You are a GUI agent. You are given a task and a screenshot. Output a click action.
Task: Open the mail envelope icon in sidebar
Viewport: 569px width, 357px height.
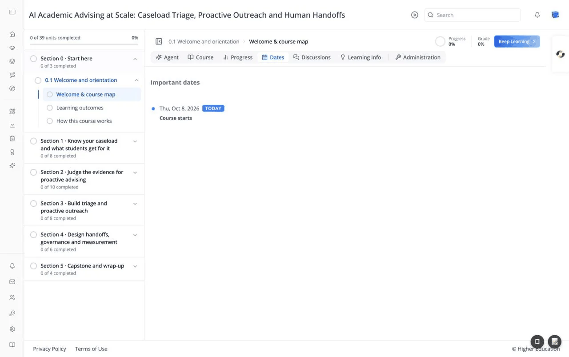coord(12,282)
